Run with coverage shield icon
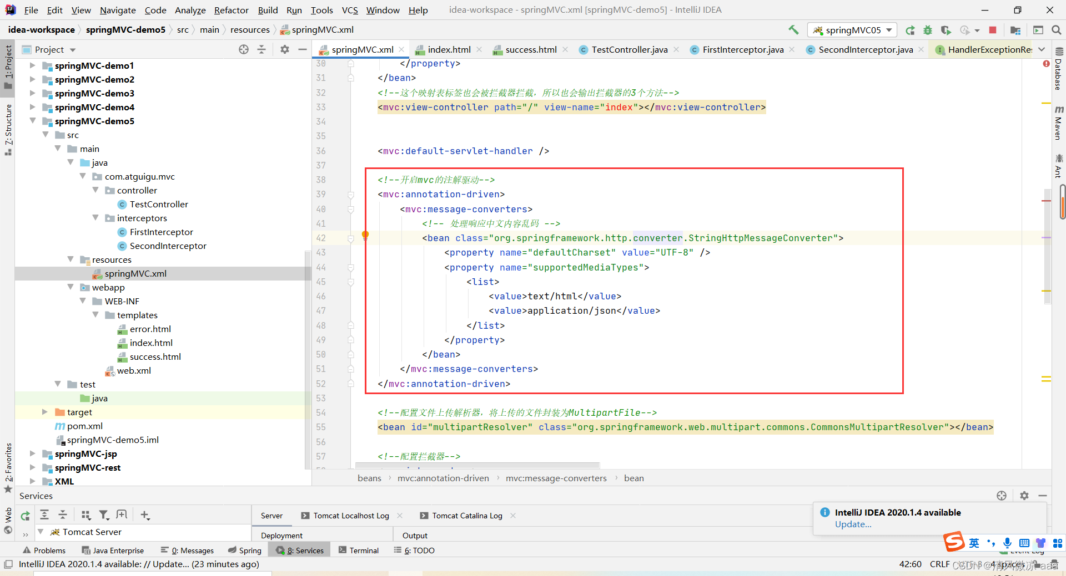This screenshot has width=1066, height=576. coord(946,30)
